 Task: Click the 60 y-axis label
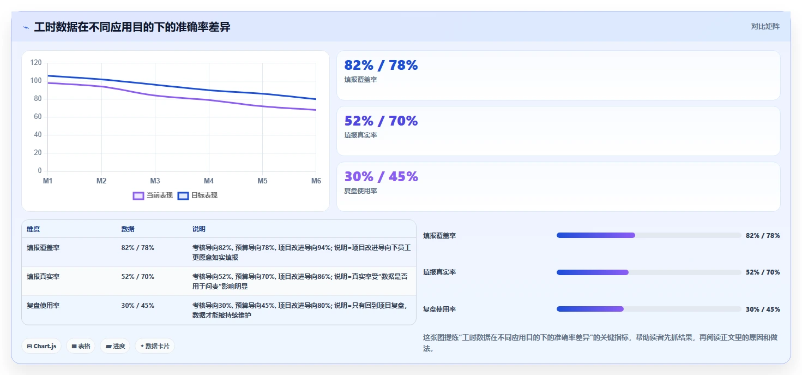click(38, 117)
